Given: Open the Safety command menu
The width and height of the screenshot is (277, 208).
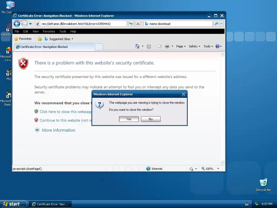Looking at the screenshot, I should (194, 46).
